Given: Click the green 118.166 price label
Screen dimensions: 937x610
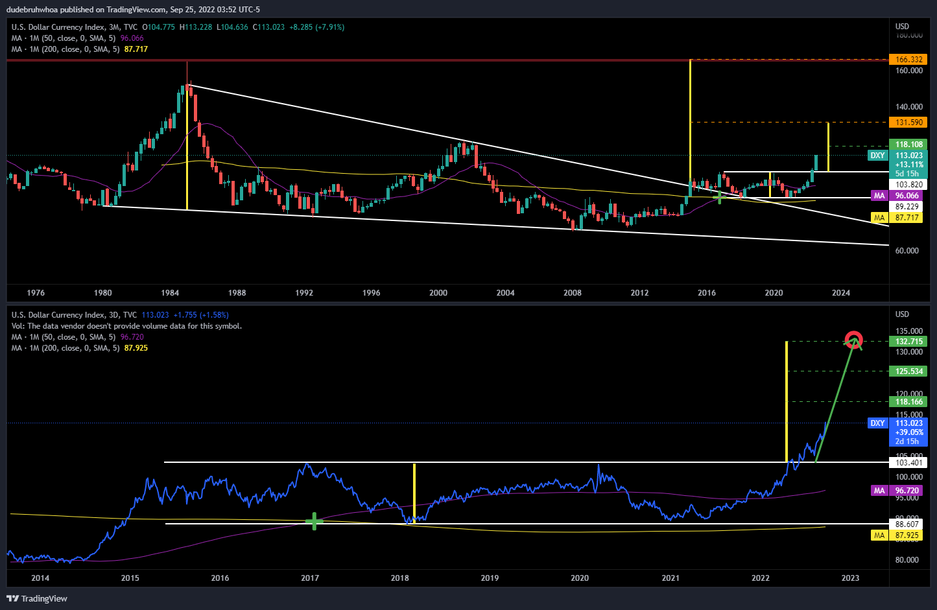Looking at the screenshot, I should click(x=908, y=402).
